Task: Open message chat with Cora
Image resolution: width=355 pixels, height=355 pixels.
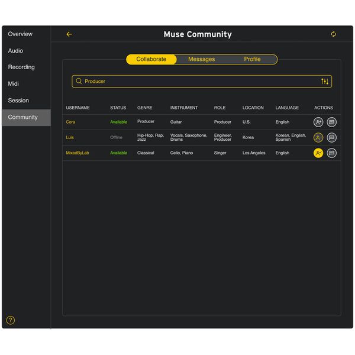Action: point(331,122)
